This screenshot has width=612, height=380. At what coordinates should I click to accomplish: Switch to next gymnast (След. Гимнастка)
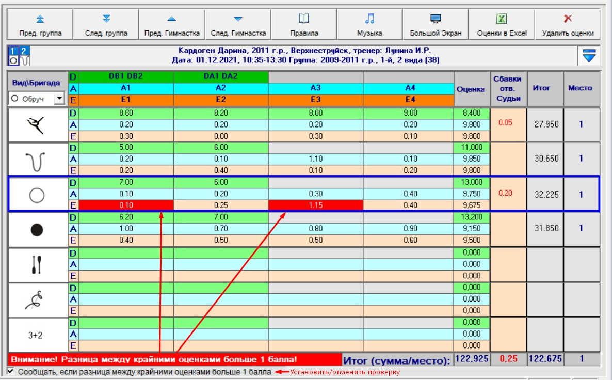coord(238,24)
